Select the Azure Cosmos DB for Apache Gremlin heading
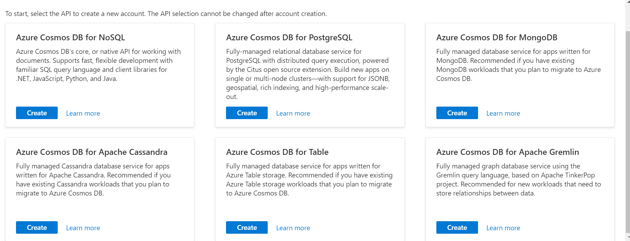The height and width of the screenshot is (241, 630). 508,152
